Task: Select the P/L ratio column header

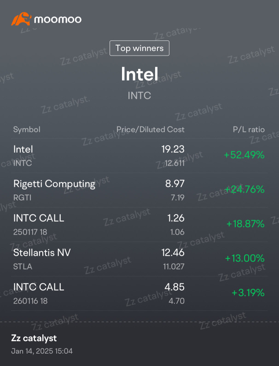Action: [x=249, y=129]
